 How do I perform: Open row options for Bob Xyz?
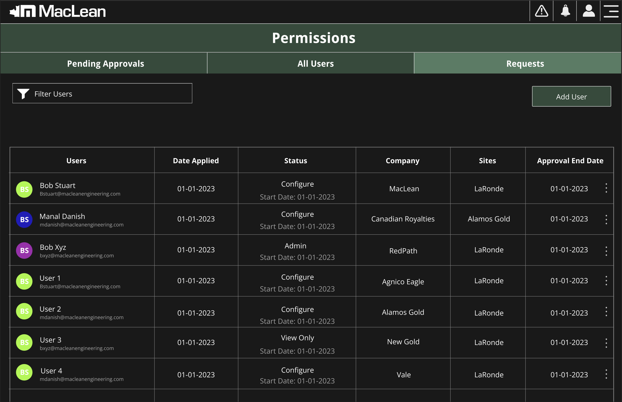(606, 251)
